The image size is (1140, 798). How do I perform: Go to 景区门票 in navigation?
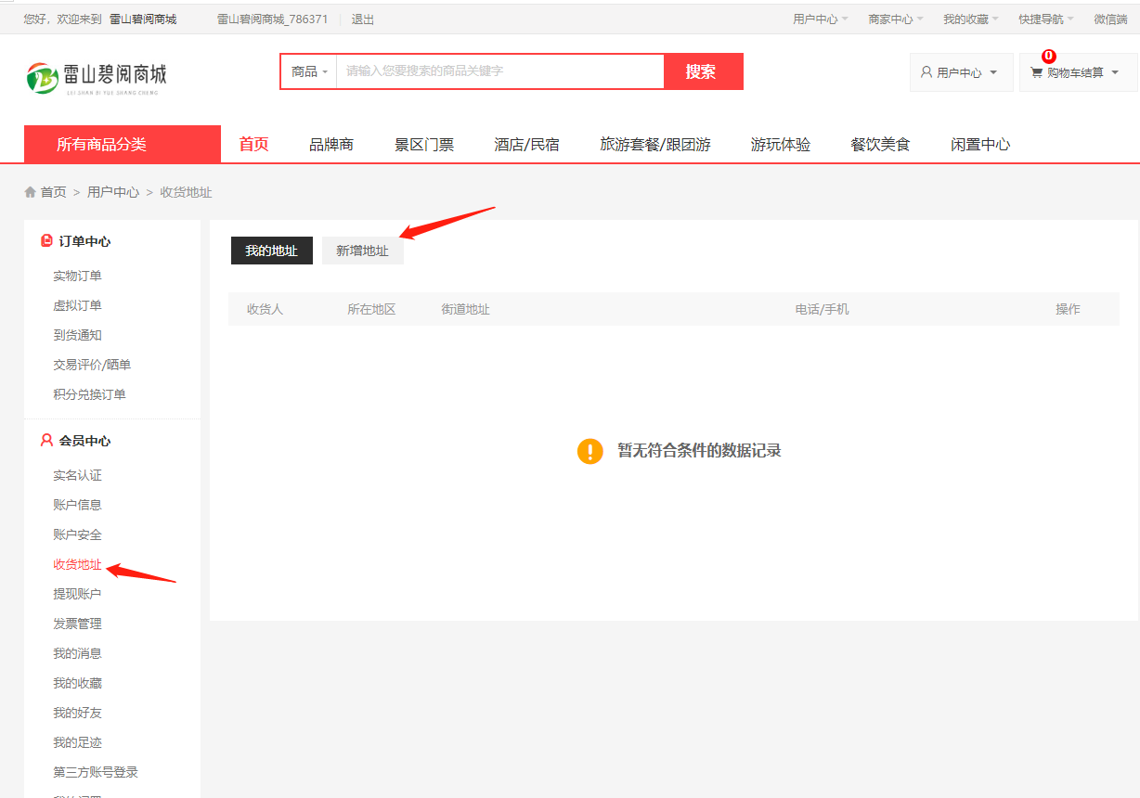424,145
